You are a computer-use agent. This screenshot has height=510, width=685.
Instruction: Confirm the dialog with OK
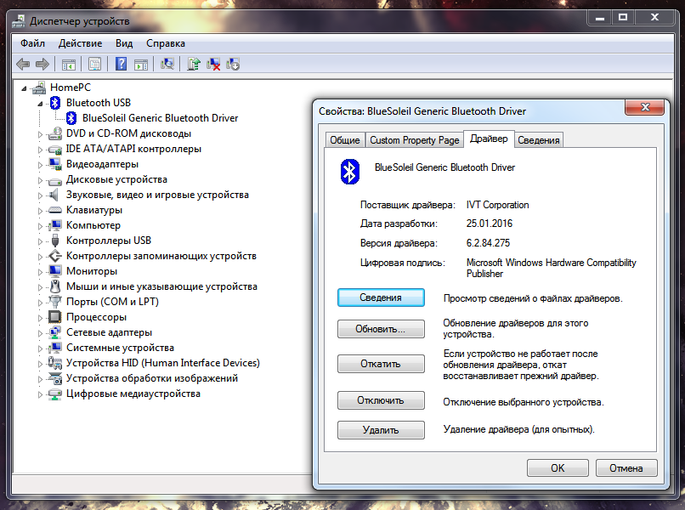click(x=558, y=468)
